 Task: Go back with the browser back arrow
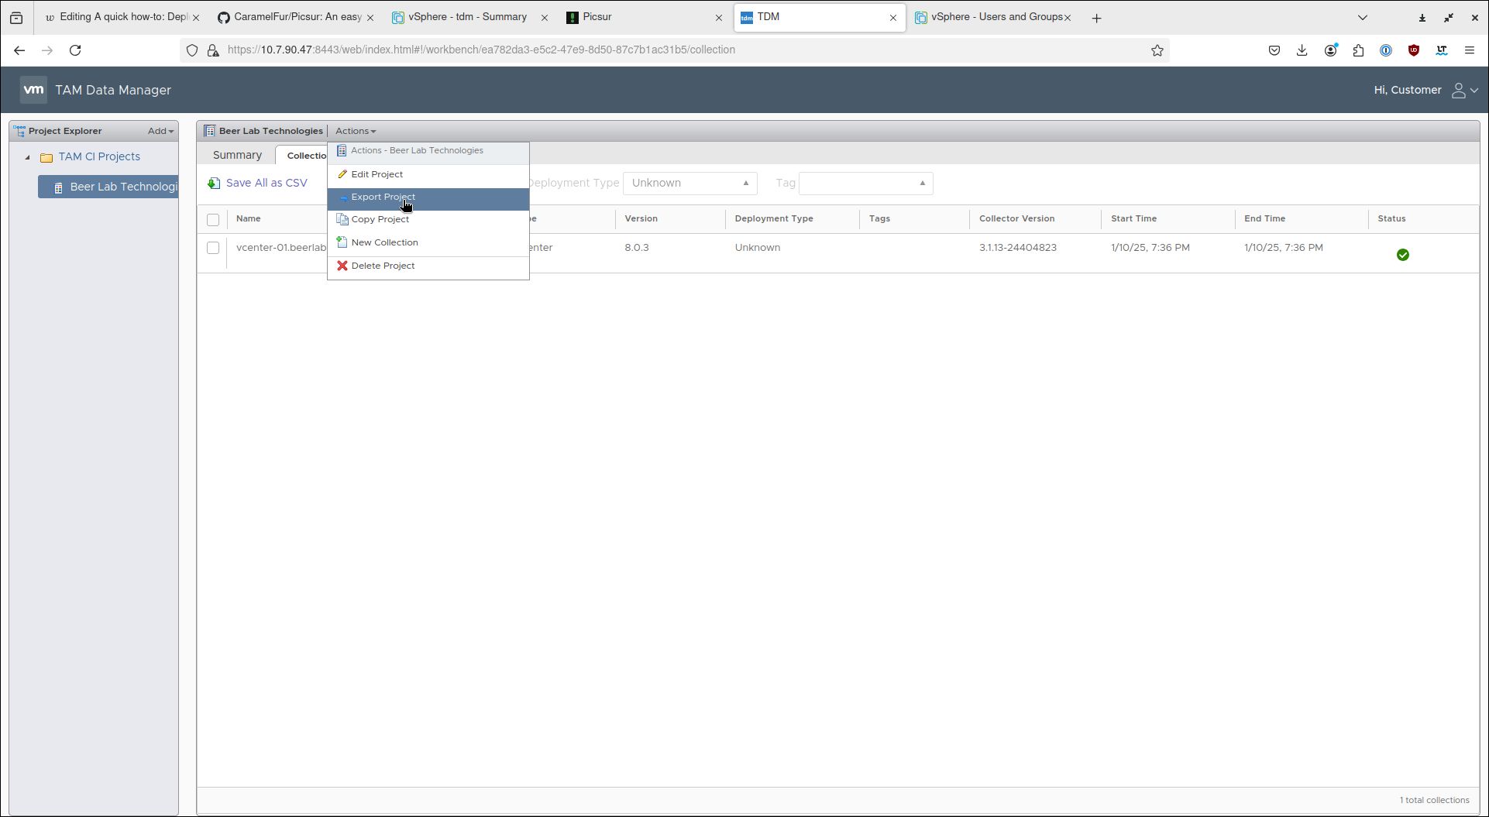19,50
